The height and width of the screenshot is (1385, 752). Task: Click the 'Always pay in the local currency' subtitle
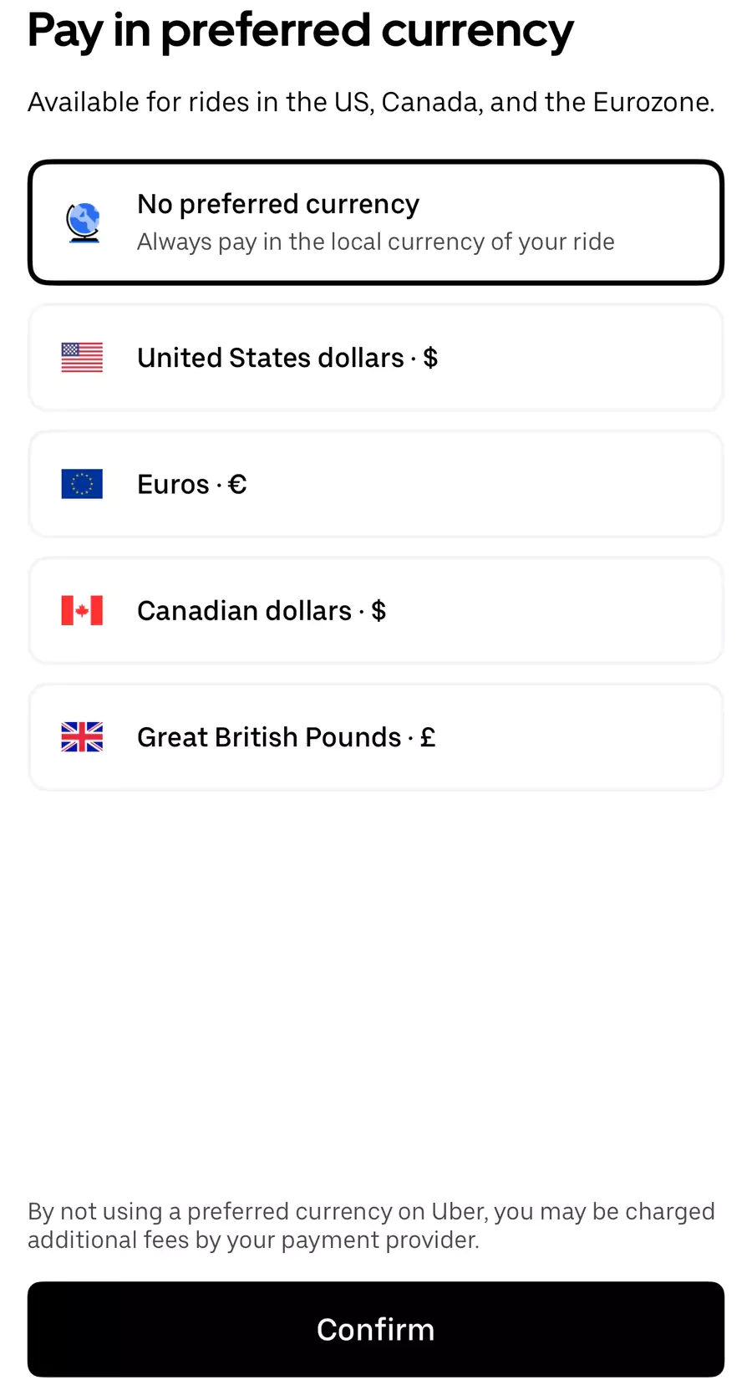pyautogui.click(x=375, y=242)
